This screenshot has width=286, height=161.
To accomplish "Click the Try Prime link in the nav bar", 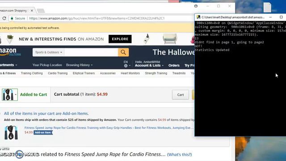I will (189, 65).
